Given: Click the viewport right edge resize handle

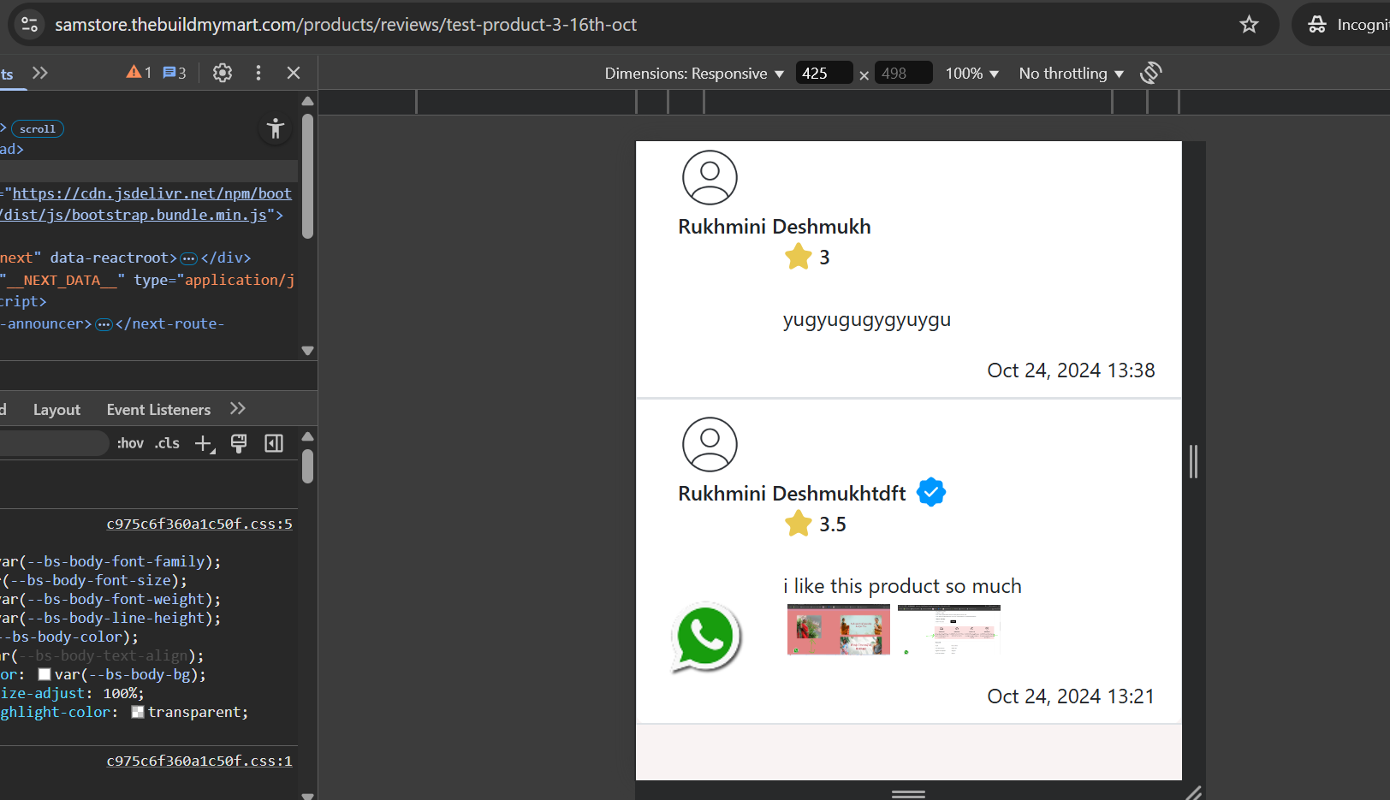Looking at the screenshot, I should pos(1194,461).
